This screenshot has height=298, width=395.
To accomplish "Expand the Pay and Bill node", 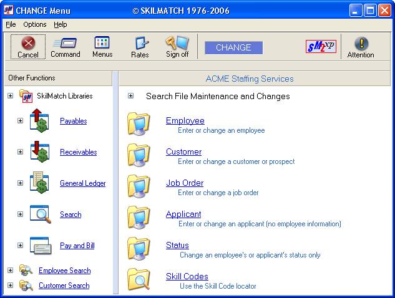I will click(x=21, y=246).
